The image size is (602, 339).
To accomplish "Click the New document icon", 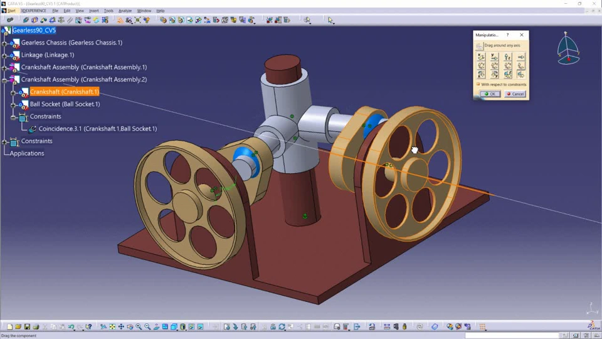I will point(9,326).
